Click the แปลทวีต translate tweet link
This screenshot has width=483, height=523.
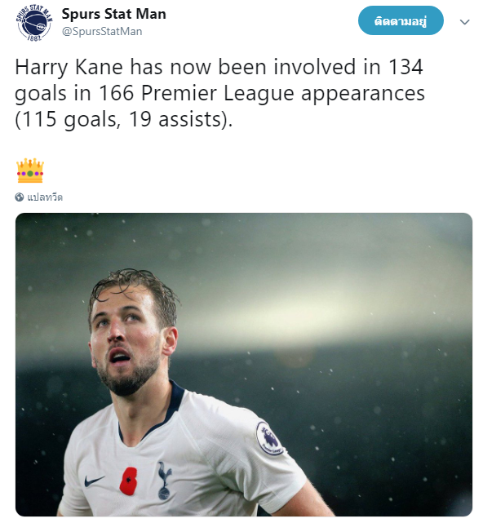[45, 197]
